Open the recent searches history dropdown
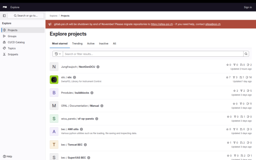 point(58,54)
